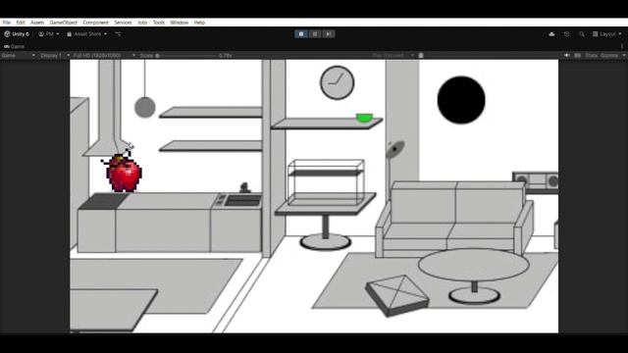
Task: Toggle the Stats overlay
Action: [x=591, y=55]
